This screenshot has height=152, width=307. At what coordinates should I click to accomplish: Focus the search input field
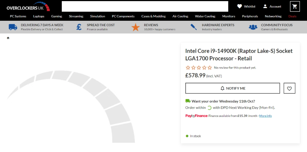[x=145, y=6]
